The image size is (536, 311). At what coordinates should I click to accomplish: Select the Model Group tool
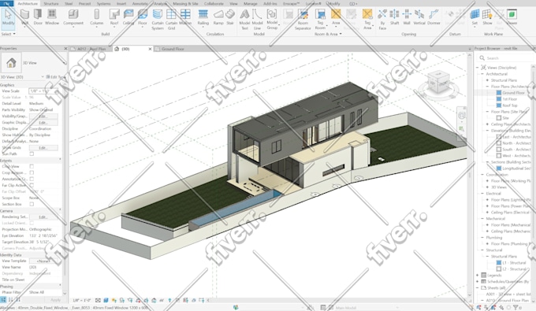(272, 20)
